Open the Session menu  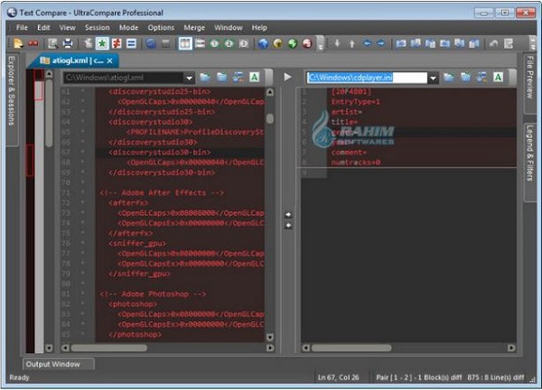tap(97, 28)
